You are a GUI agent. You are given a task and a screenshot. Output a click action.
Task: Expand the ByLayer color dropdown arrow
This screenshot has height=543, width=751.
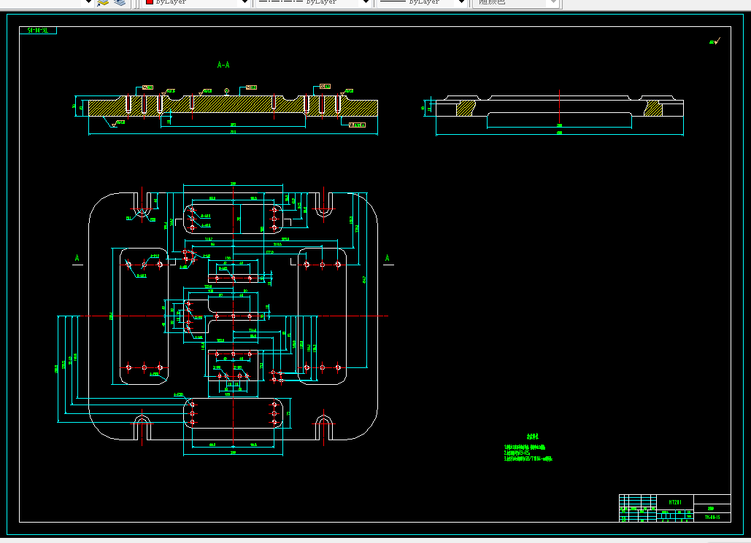click(244, 2)
